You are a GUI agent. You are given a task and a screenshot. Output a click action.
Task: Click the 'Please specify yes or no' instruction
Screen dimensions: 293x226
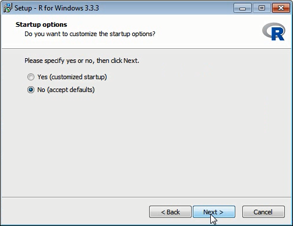pos(82,61)
